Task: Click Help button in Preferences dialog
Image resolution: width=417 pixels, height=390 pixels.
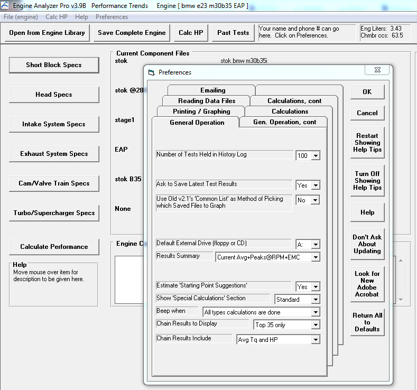Action: (367, 212)
